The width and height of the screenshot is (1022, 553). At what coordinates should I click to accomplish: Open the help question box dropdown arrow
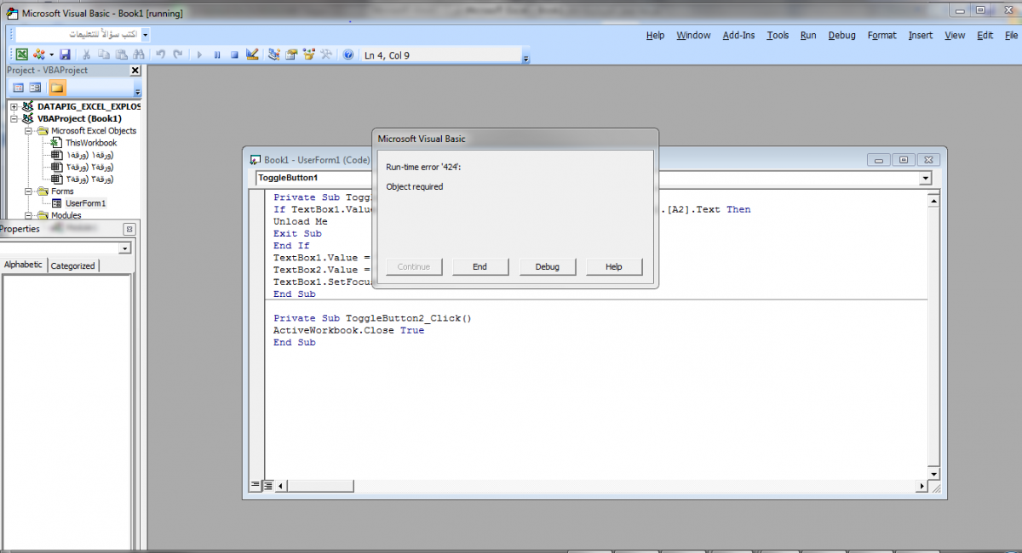(146, 35)
